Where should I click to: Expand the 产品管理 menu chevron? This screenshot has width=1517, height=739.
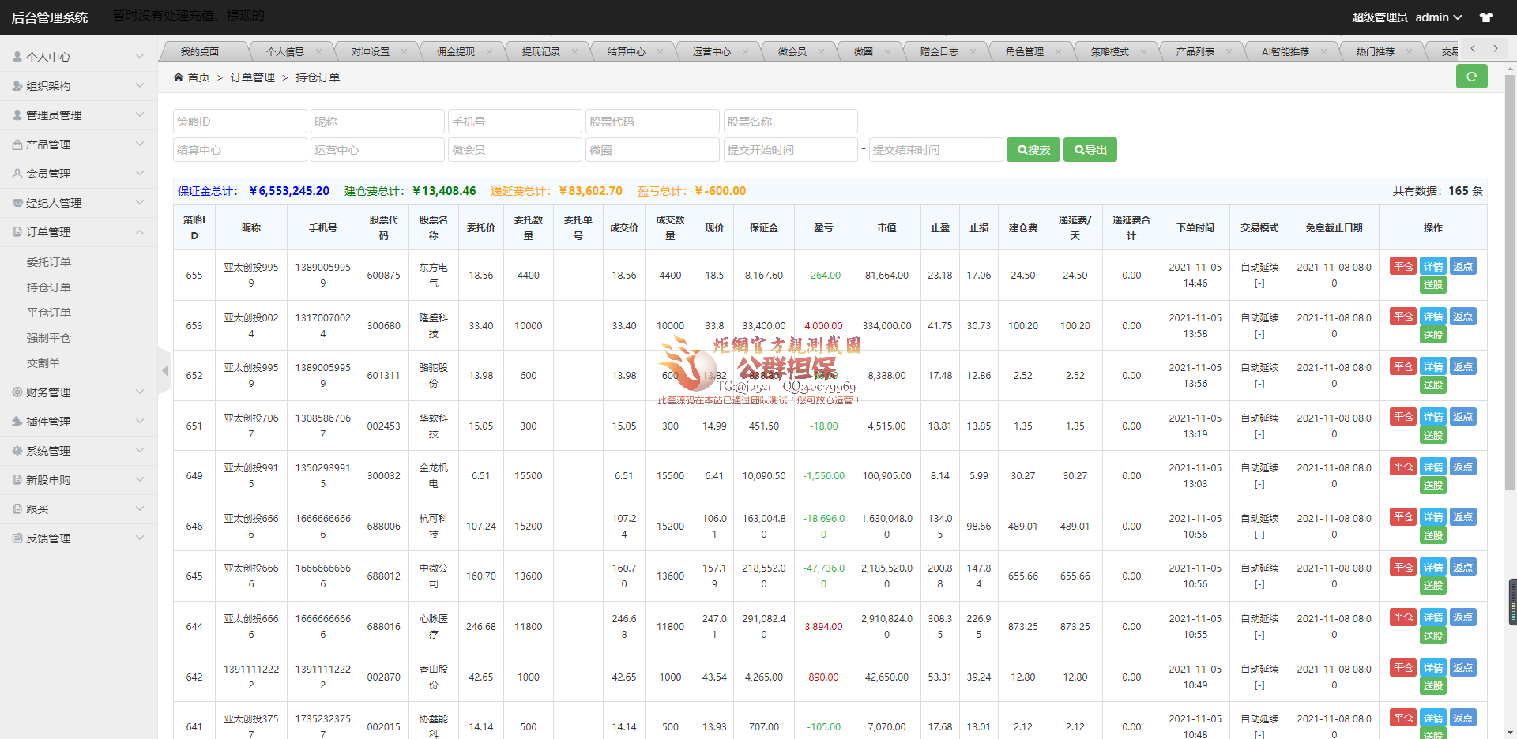coord(140,144)
